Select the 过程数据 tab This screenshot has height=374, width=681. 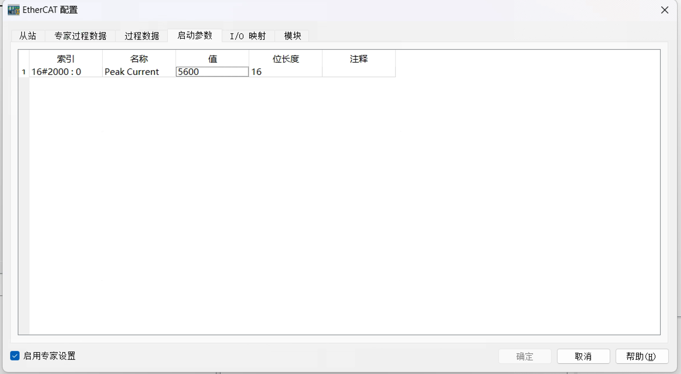[x=142, y=36]
